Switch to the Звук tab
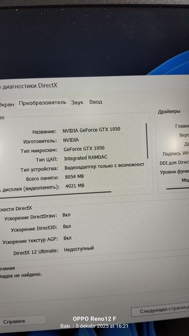 coord(77,102)
